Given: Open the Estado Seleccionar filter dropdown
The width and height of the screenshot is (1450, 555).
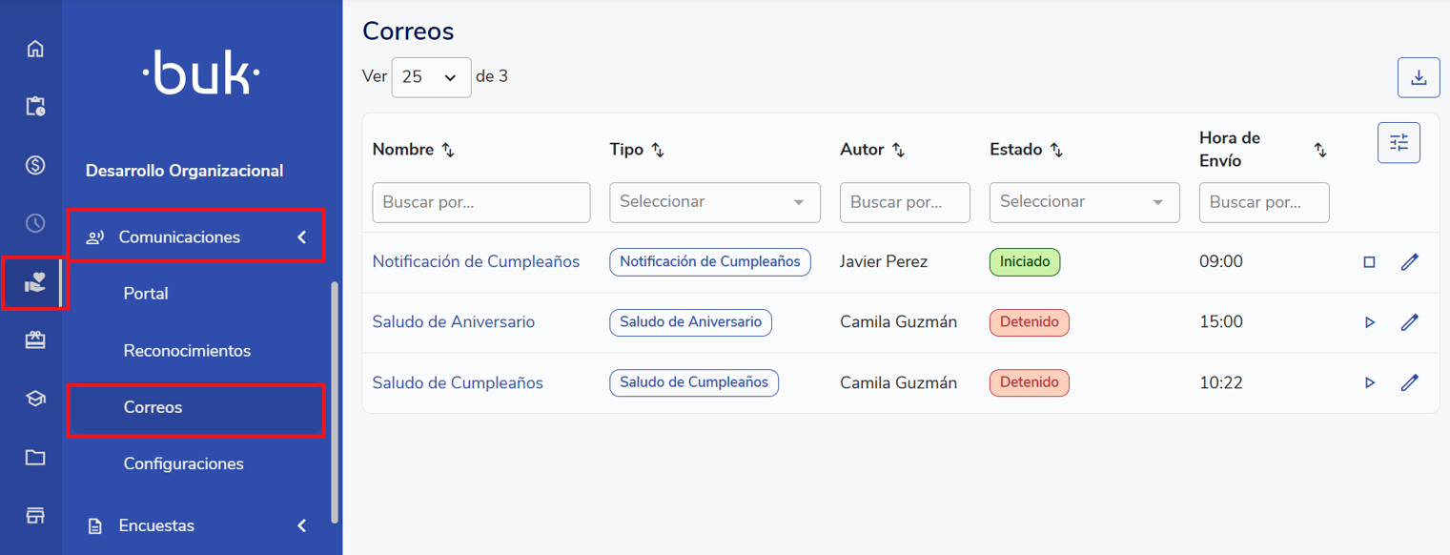Looking at the screenshot, I should (1084, 202).
